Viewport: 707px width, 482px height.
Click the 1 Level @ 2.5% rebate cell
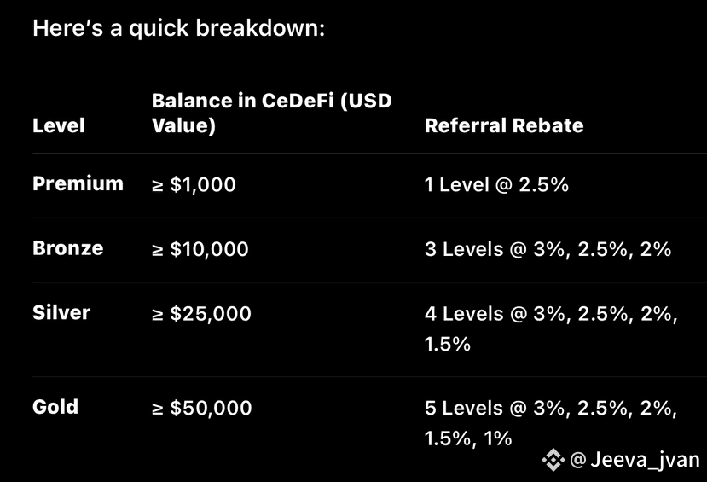[496, 185]
